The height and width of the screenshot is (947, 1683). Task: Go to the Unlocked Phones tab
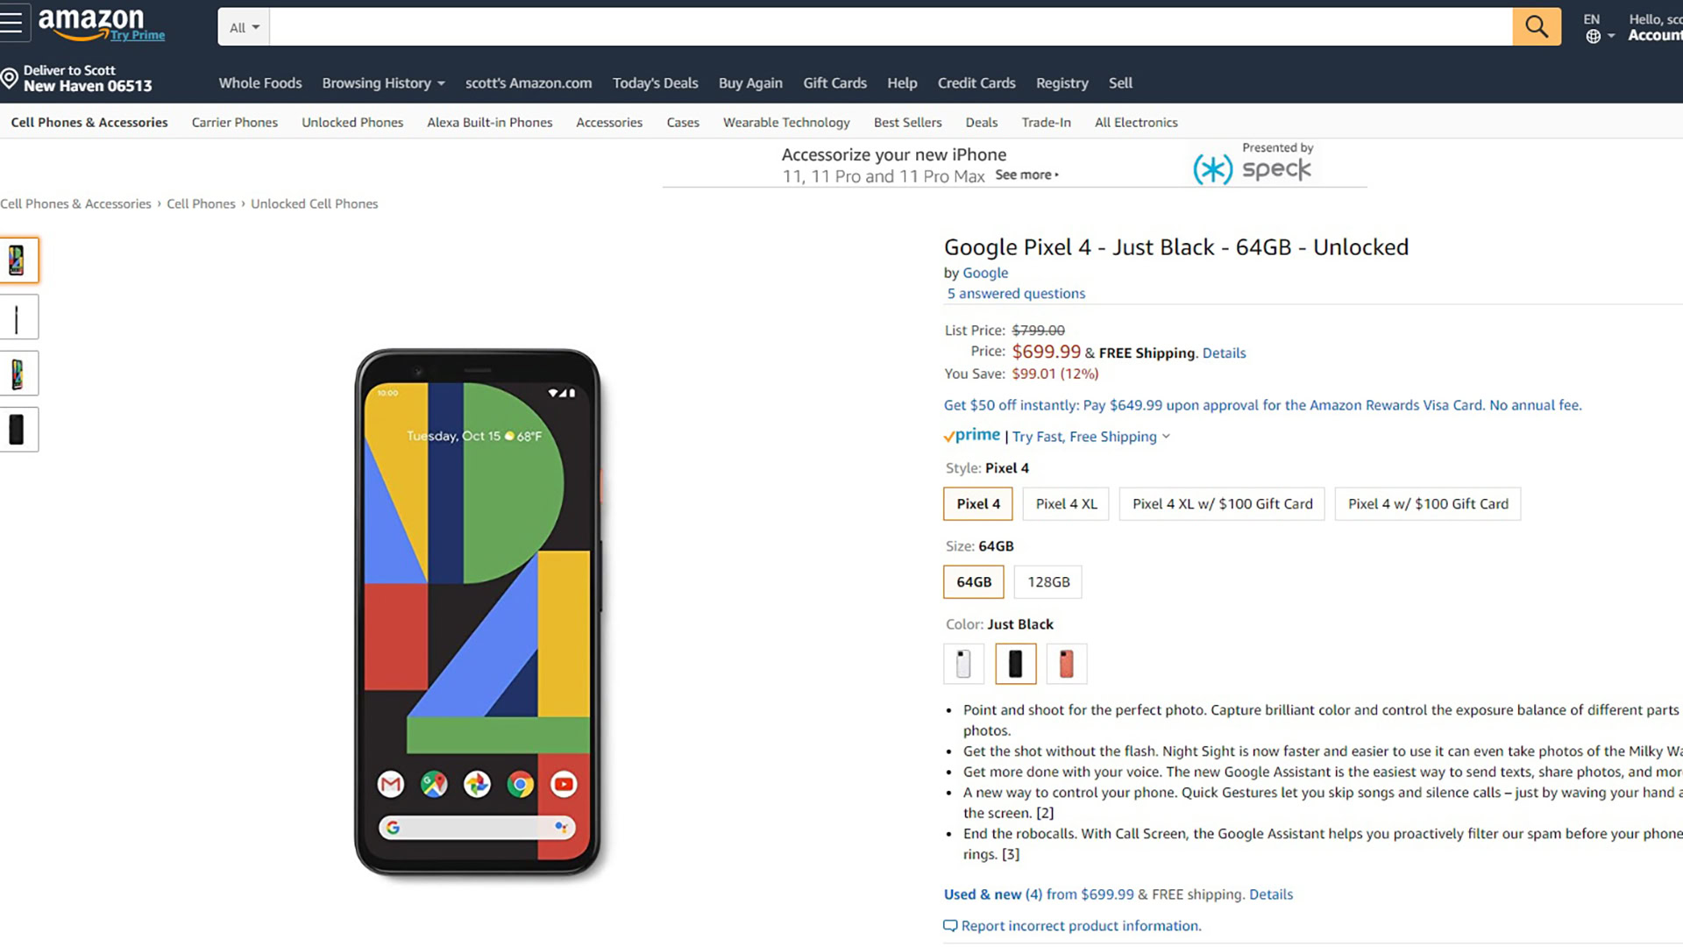click(352, 123)
